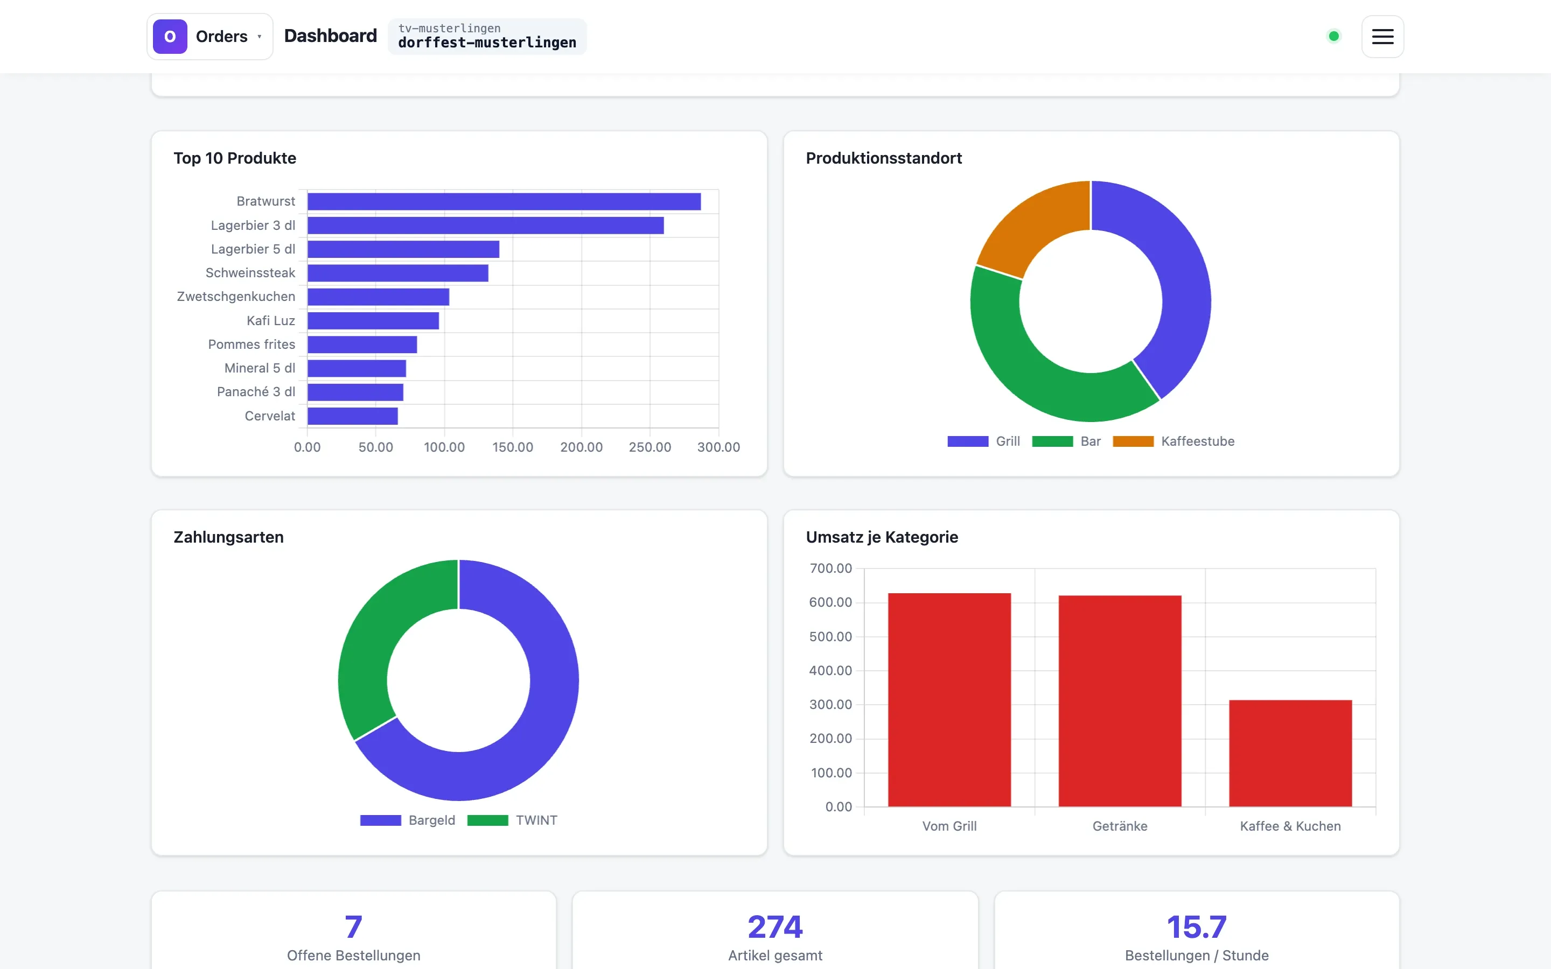Toggle the Bargeld legend entry

408,820
